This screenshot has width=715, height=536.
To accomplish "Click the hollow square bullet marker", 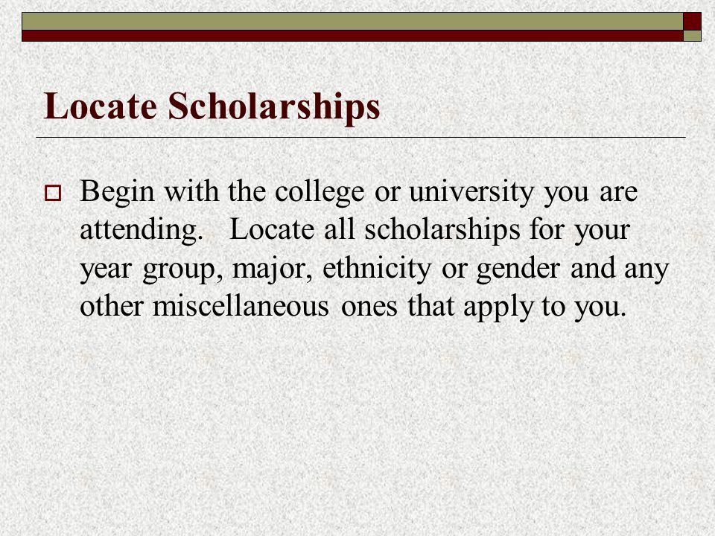I will pyautogui.click(x=53, y=194).
